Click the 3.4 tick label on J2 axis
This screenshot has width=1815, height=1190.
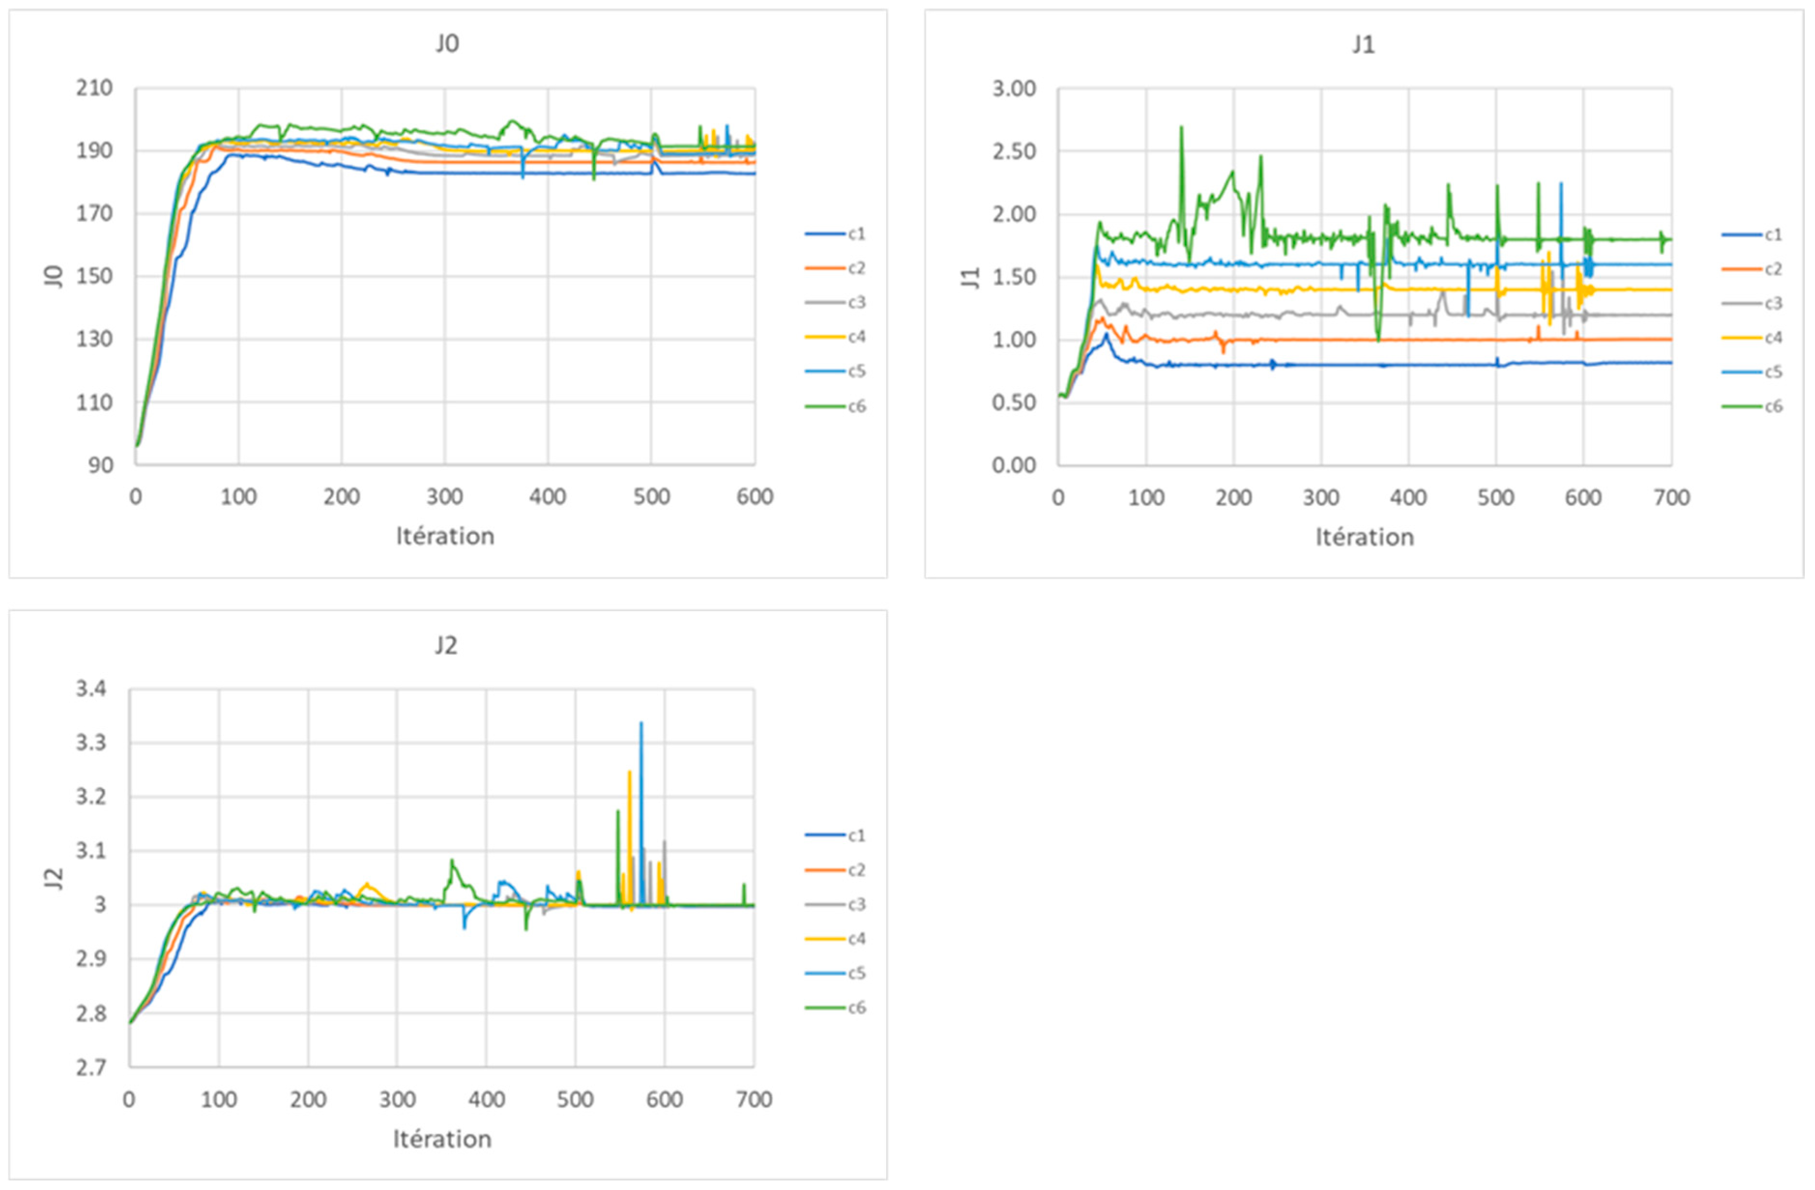pos(91,689)
